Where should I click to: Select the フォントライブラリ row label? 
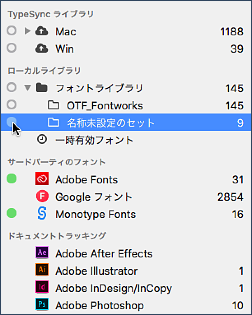point(99,88)
